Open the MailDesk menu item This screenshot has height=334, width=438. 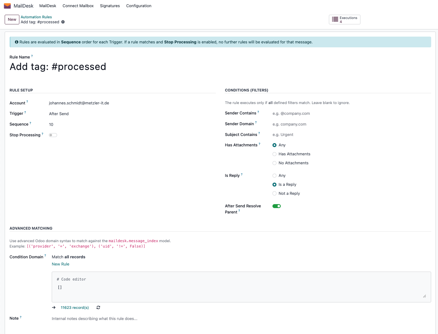(48, 6)
